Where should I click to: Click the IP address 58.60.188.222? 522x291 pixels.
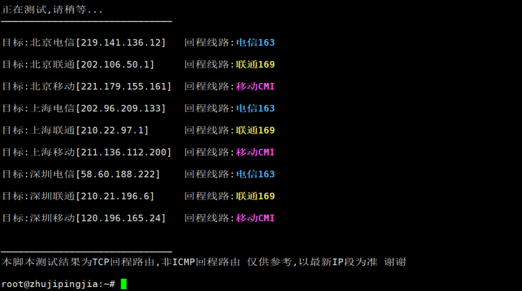tap(118, 175)
